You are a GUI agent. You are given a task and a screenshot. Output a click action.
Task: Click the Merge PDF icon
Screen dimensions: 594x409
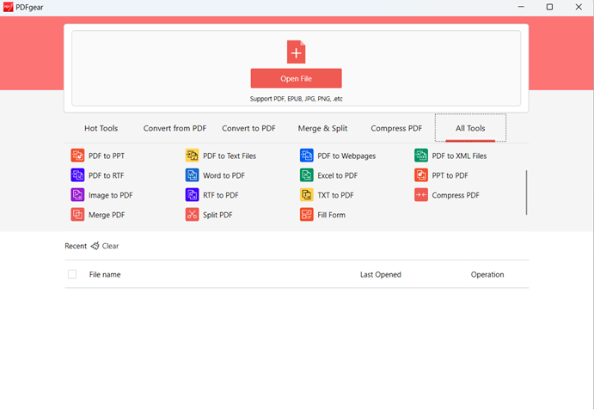(77, 214)
